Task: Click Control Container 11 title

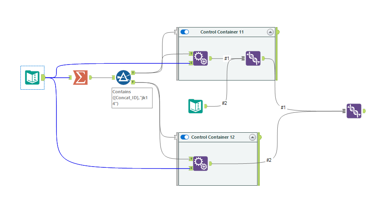Action: pyautogui.click(x=222, y=32)
